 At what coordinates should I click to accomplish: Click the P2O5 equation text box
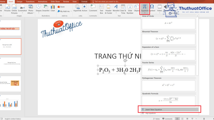pyautogui.click(x=119, y=70)
